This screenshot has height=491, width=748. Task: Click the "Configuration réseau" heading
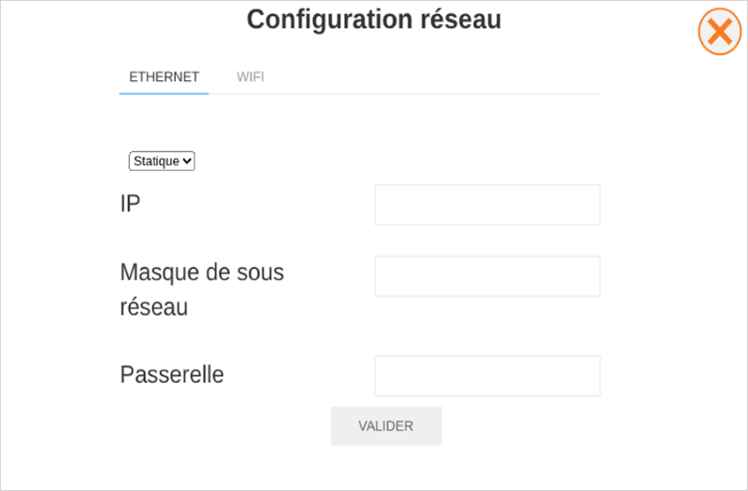374,20
